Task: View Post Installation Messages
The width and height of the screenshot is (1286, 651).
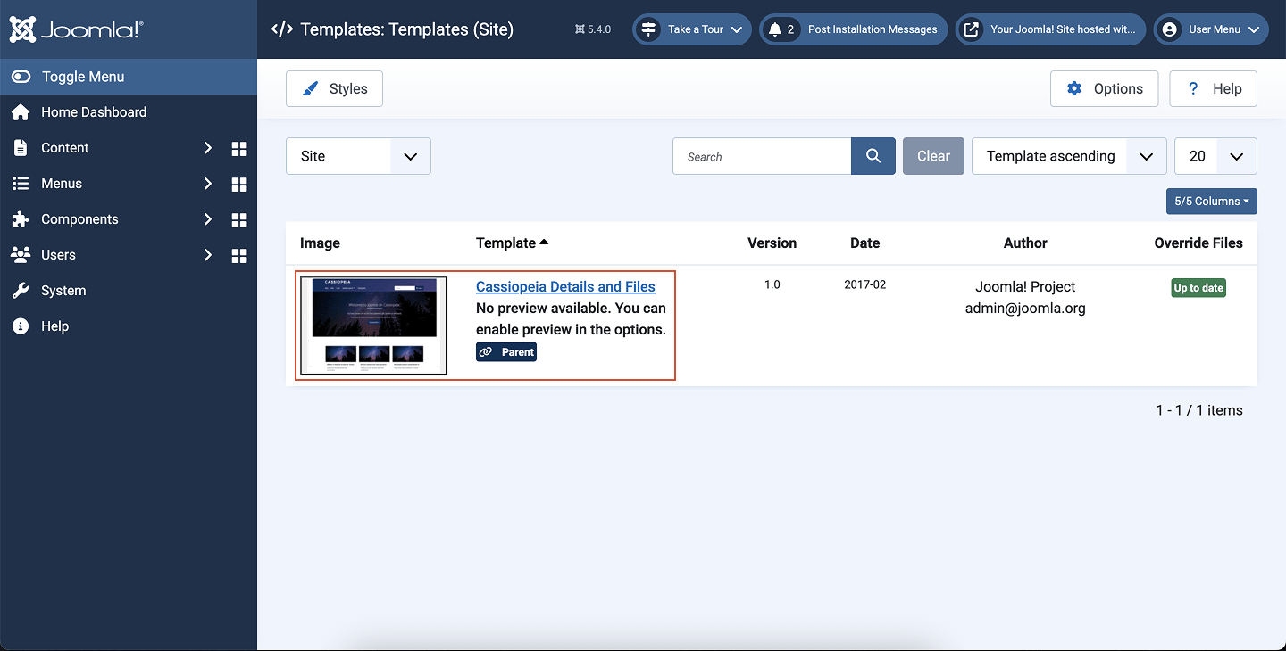Action: 854,29
